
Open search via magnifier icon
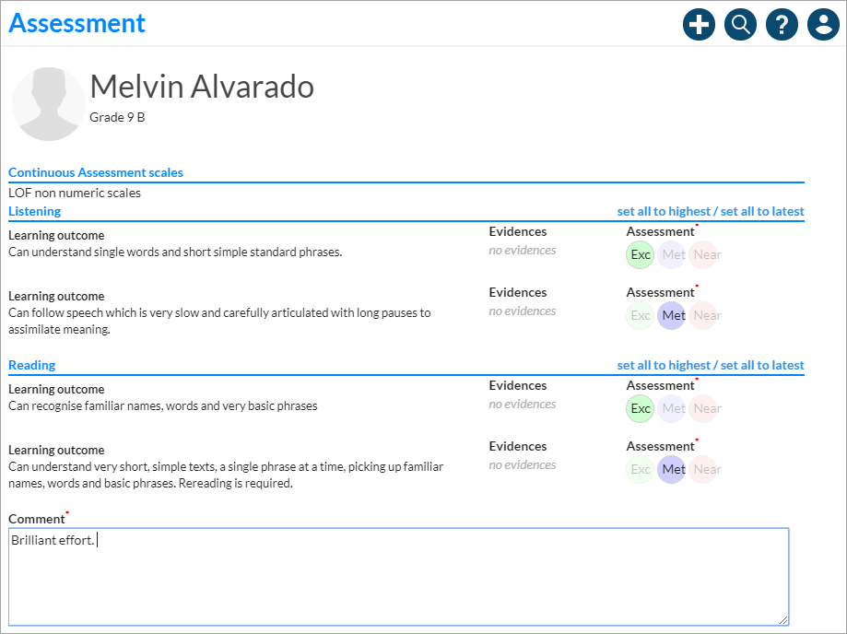click(x=741, y=24)
